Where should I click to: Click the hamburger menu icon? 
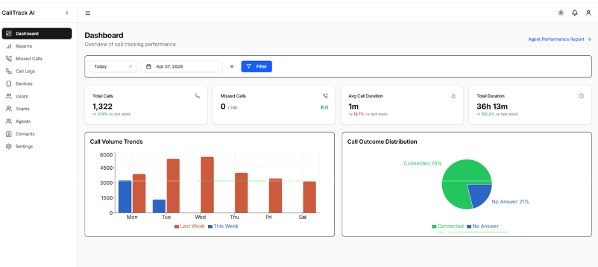point(88,13)
